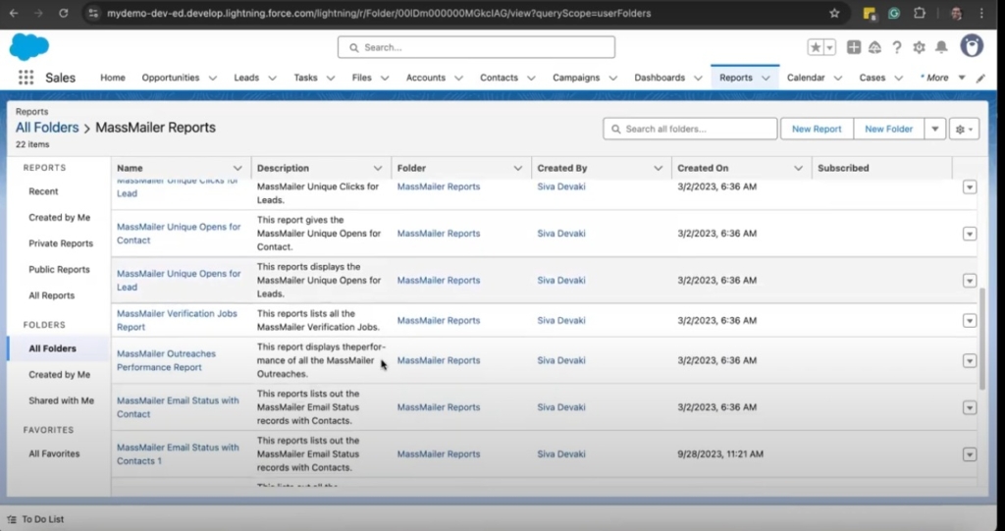
Task: Edit navigation bar with pencil icon
Action: tap(980, 79)
